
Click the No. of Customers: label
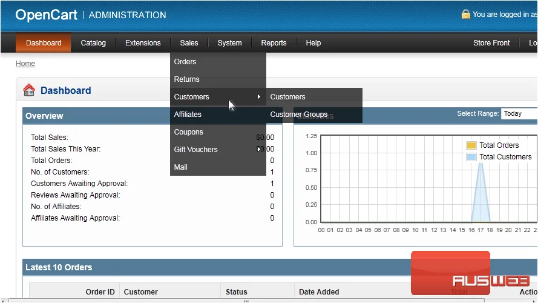60,171
